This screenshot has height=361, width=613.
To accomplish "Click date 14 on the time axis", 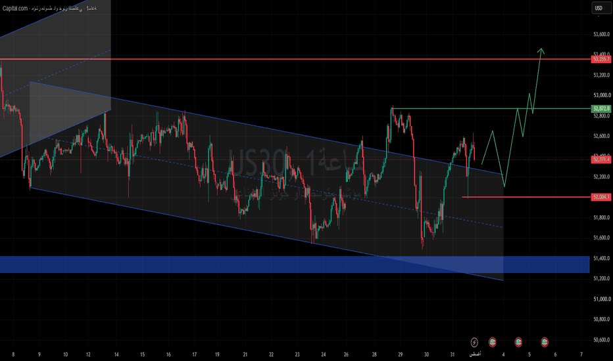I will pyautogui.click(x=116, y=354).
